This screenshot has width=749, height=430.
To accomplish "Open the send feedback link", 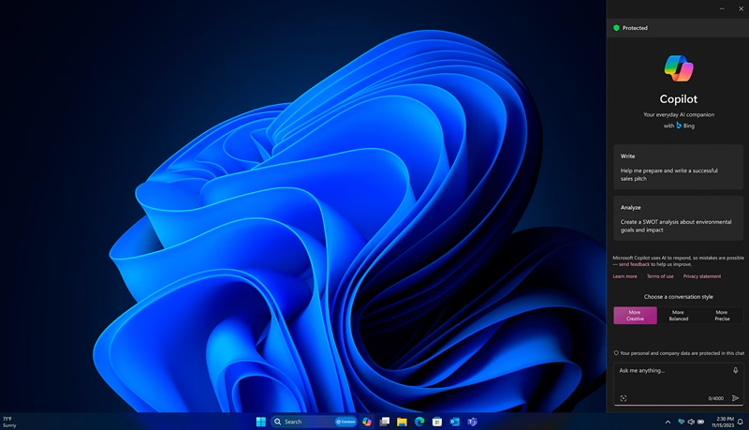I will point(634,264).
